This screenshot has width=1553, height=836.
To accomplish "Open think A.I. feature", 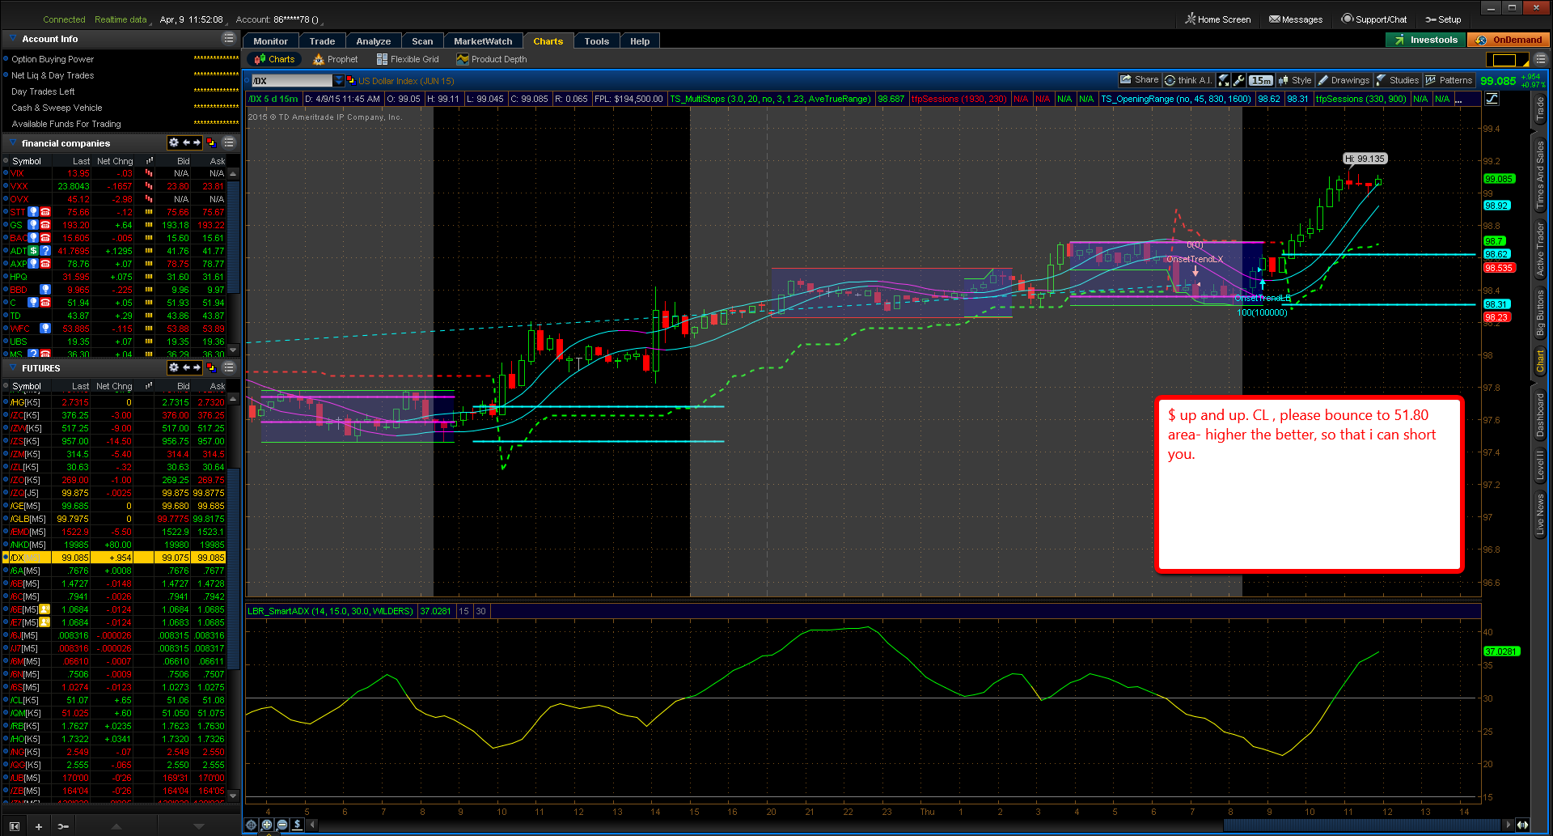I will 1188,80.
